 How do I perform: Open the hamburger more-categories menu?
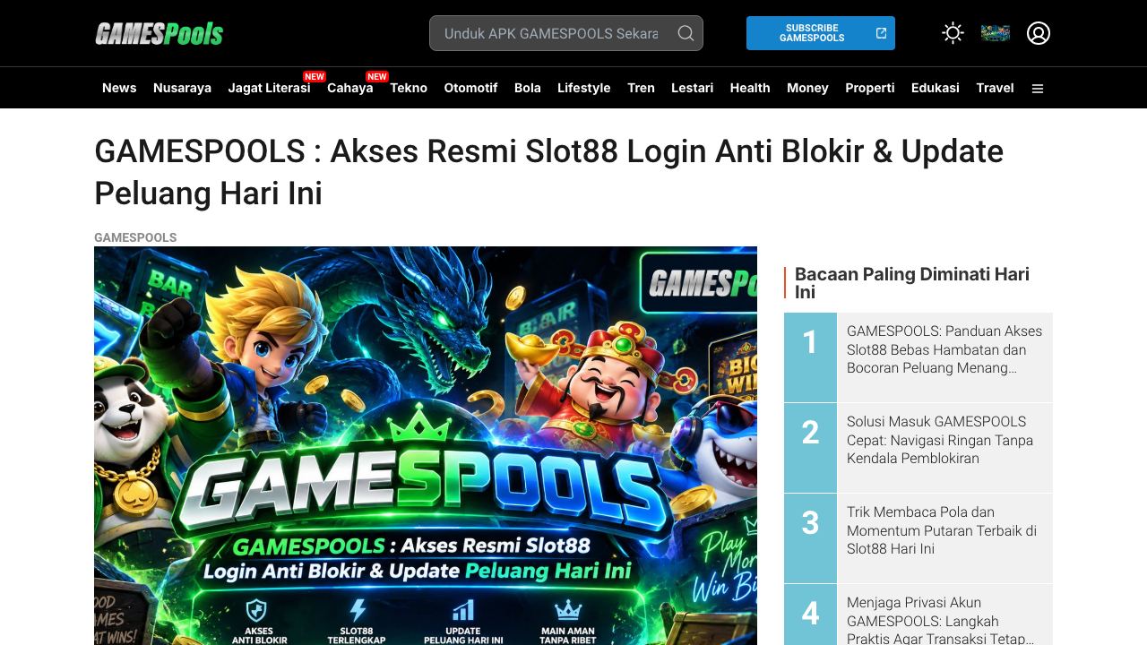tap(1038, 89)
